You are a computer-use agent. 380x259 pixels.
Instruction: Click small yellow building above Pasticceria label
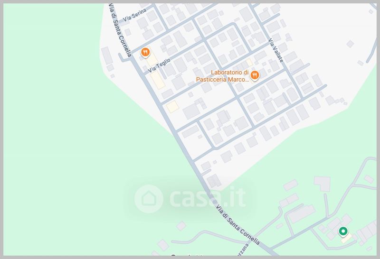pos(249,63)
